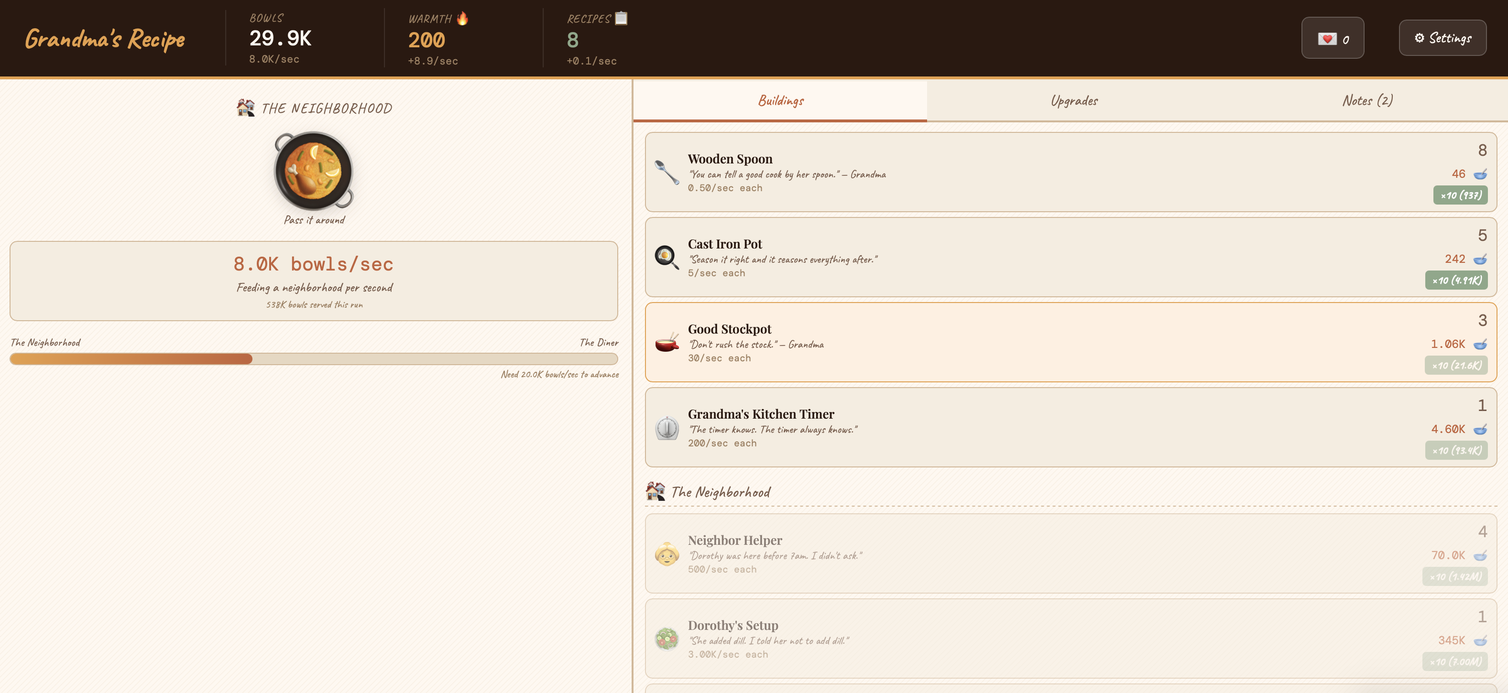Image resolution: width=1508 pixels, height=693 pixels.
Task: Purchase one Cast Iron Pot building
Action: 1071,257
